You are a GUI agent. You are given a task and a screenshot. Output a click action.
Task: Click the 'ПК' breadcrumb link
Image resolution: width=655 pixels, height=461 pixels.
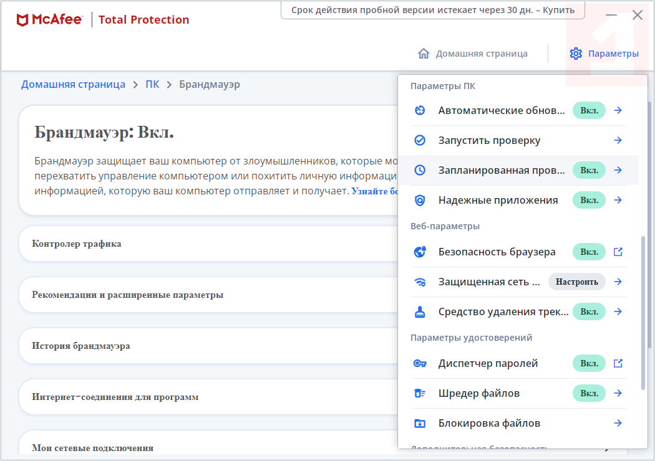[152, 84]
